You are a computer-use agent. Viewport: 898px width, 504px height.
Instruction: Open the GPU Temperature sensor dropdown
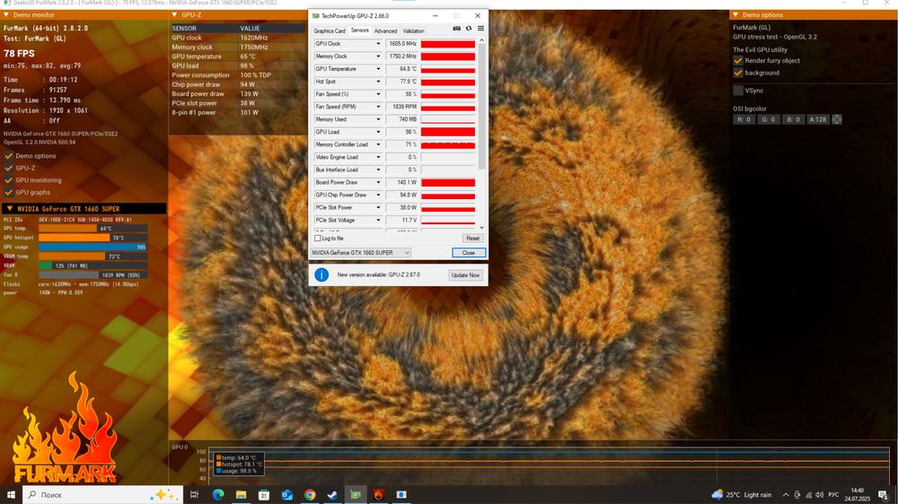point(378,69)
